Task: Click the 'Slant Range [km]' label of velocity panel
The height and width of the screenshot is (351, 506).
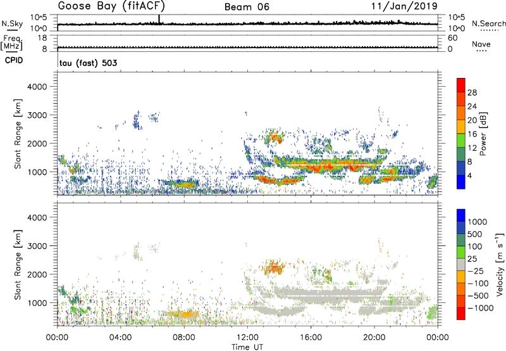Action: tap(18, 264)
